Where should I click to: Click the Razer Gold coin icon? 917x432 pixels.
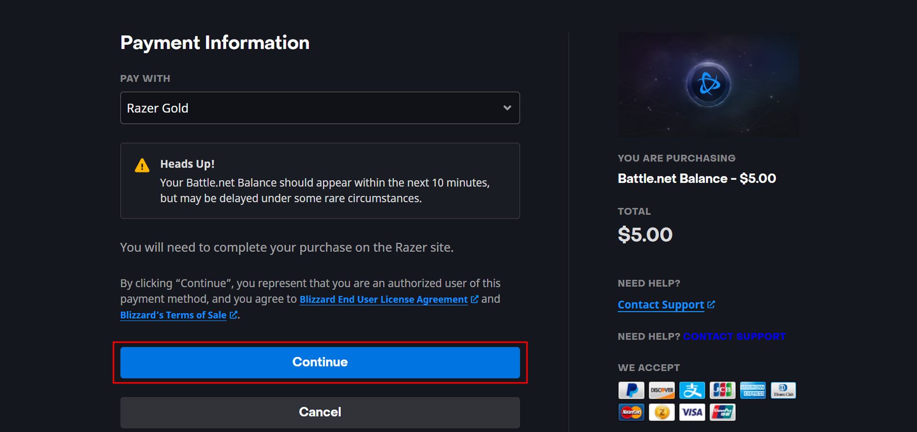coord(662,412)
